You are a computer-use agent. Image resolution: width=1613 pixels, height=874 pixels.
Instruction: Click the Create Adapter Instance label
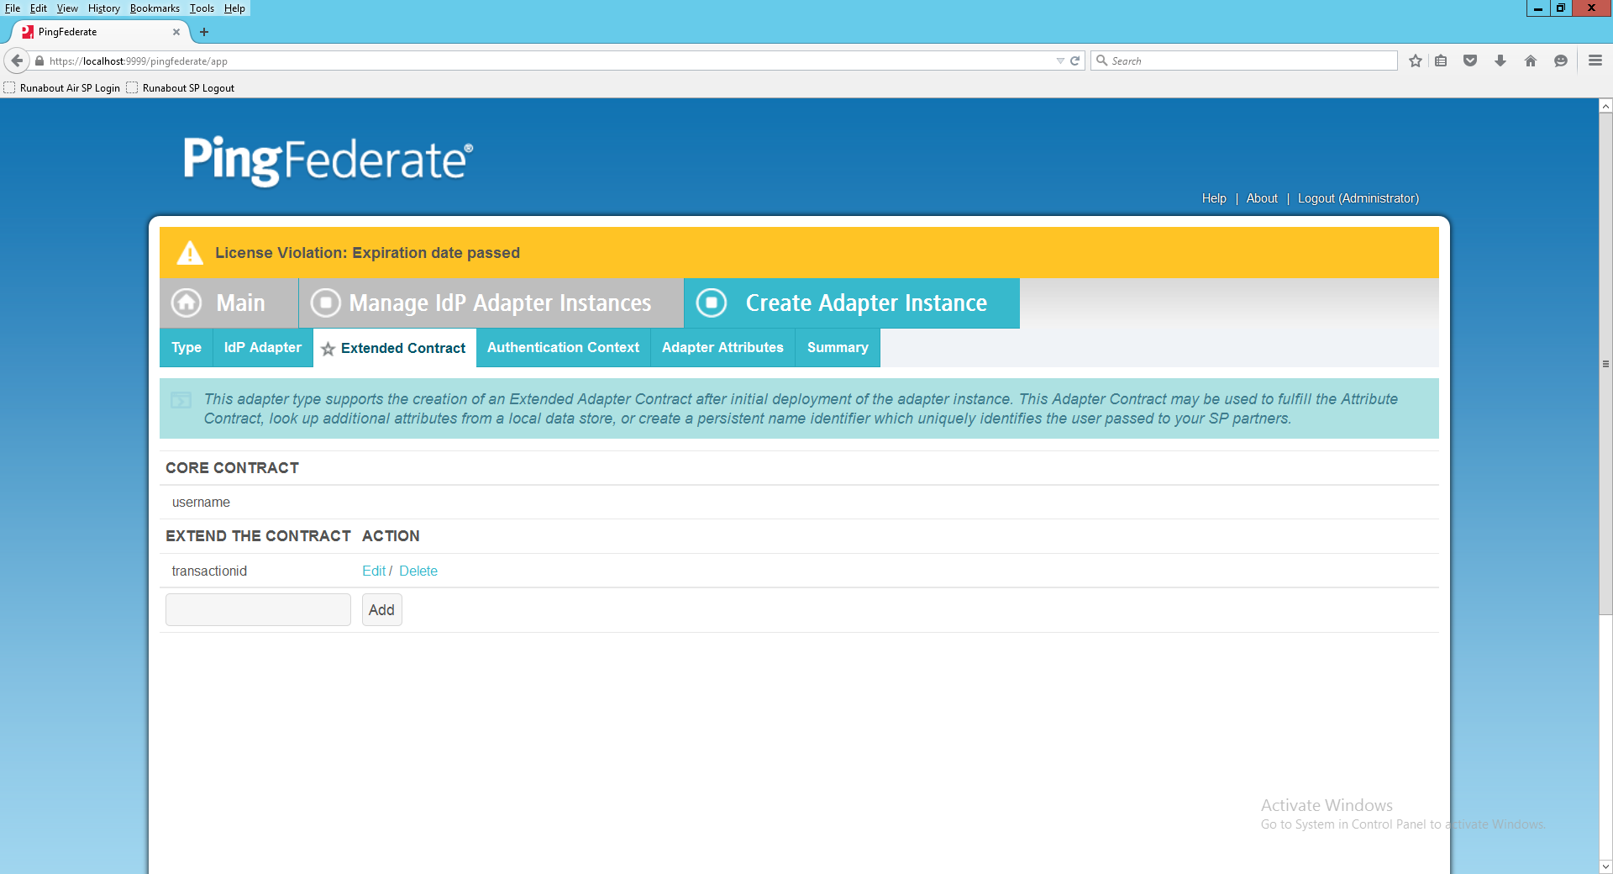tap(866, 303)
